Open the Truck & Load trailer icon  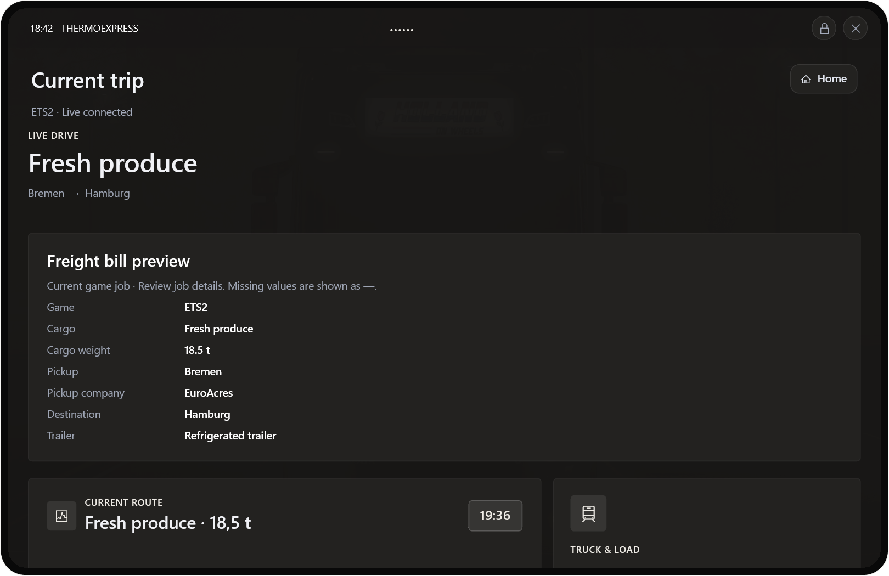pos(588,513)
